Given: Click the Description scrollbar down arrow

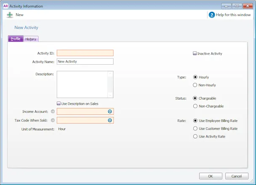Looking at the screenshot, I should 110,95.
